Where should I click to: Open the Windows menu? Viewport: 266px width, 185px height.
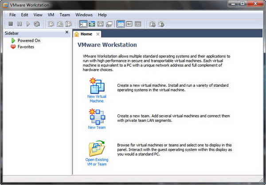[84, 15]
